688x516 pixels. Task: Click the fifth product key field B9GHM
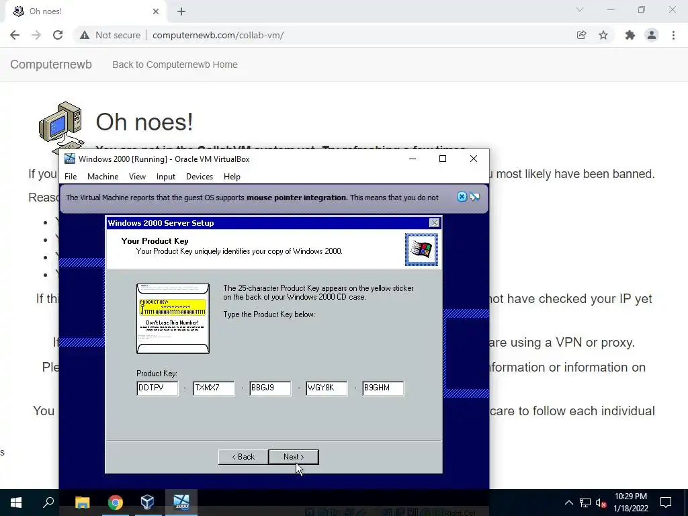382,388
